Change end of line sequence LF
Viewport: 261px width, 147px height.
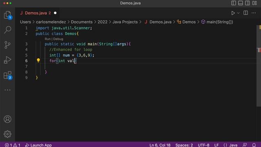[217, 145]
